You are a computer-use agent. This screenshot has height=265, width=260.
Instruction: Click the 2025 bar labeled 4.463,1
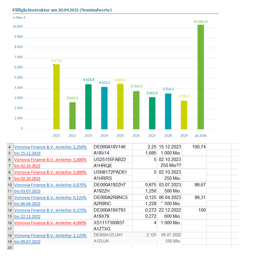click(x=120, y=106)
